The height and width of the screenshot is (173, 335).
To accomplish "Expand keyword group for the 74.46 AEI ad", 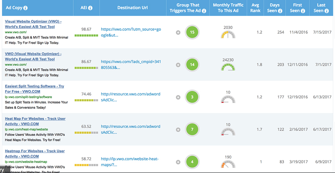I will (x=178, y=97).
